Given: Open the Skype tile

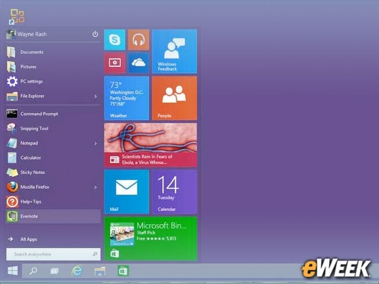Looking at the screenshot, I should (x=114, y=40).
